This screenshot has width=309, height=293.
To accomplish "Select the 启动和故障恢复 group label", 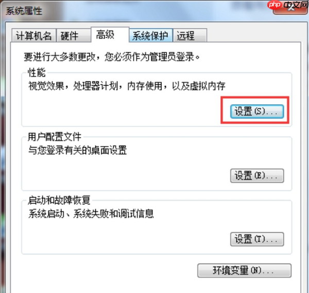I will 59,200.
